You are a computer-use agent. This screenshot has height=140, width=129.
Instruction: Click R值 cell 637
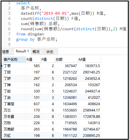point(33,104)
